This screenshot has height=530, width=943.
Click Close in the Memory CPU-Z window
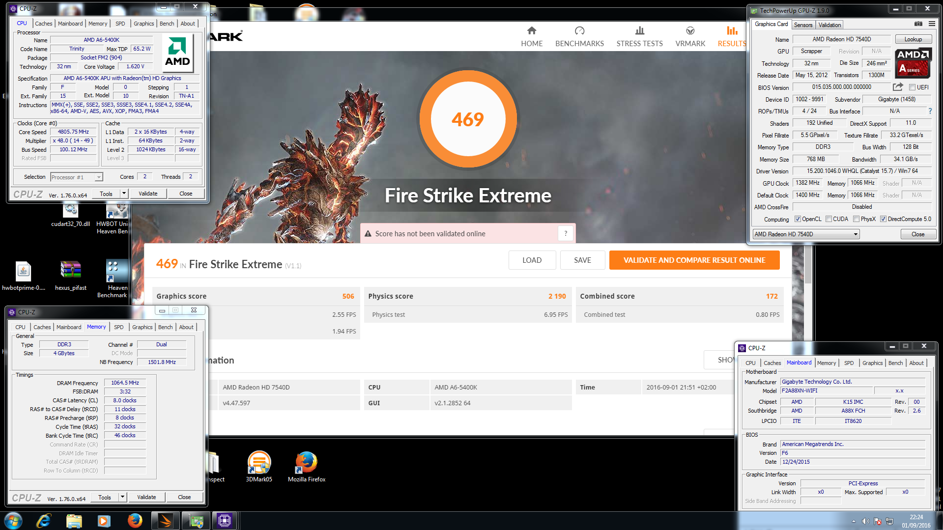pyautogui.click(x=184, y=497)
